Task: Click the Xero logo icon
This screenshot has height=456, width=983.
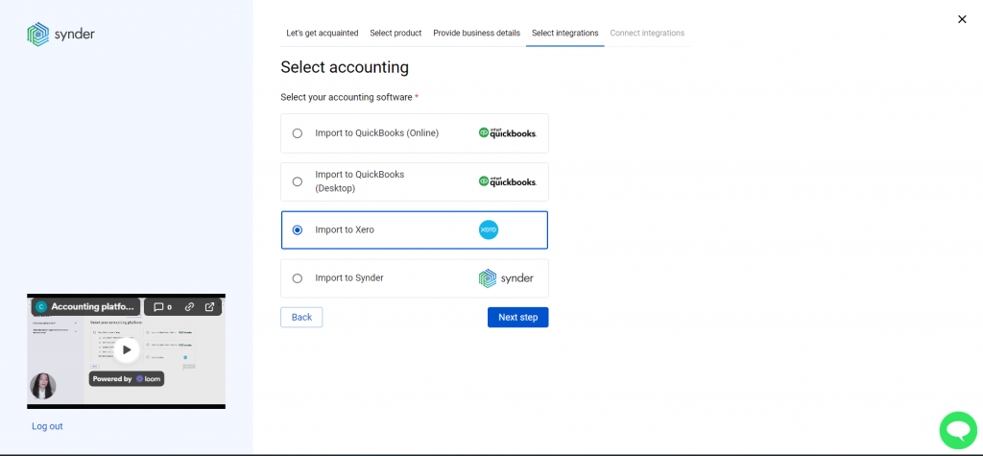Action: 489,230
